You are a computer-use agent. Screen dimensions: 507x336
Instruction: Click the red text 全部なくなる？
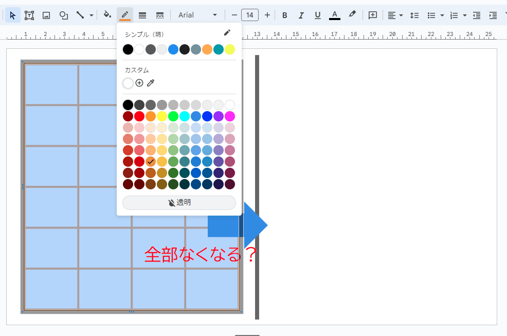click(x=201, y=254)
